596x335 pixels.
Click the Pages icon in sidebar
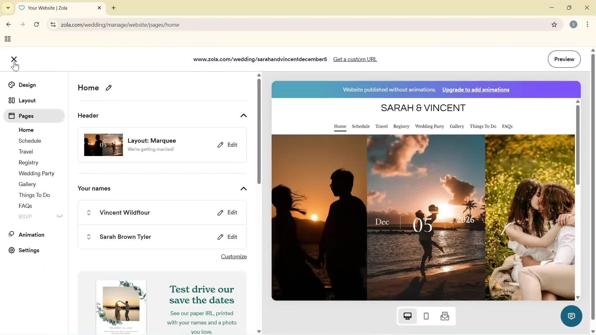[11, 116]
